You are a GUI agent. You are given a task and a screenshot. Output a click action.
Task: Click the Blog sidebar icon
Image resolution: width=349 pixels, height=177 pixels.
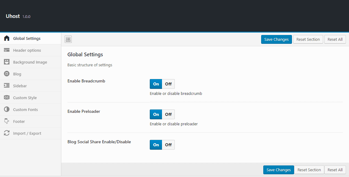(7, 74)
